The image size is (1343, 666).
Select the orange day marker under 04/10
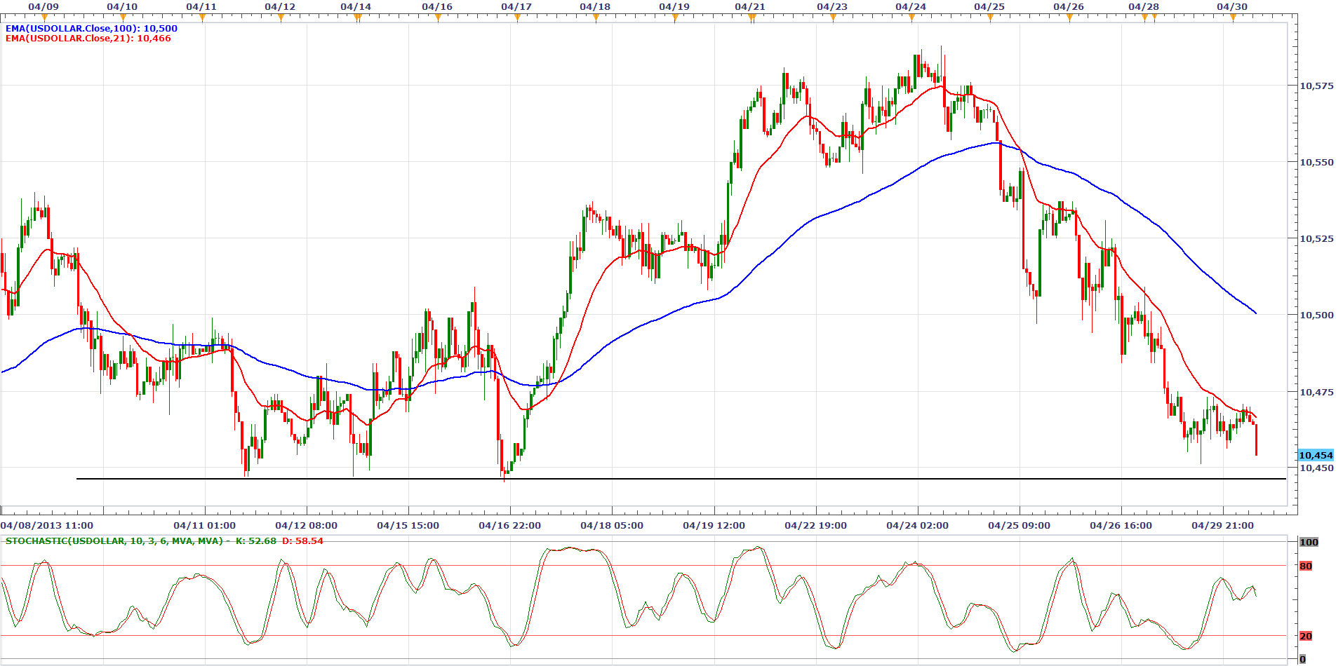tap(123, 18)
